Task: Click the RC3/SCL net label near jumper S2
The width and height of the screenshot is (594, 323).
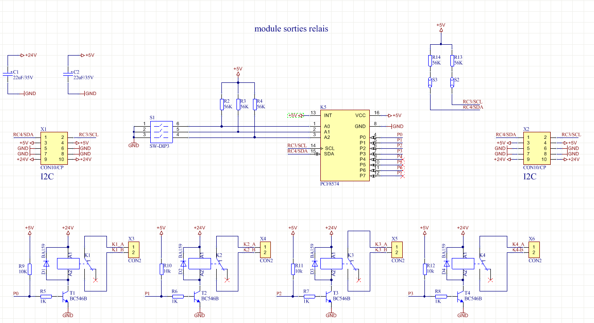Action: [x=472, y=102]
